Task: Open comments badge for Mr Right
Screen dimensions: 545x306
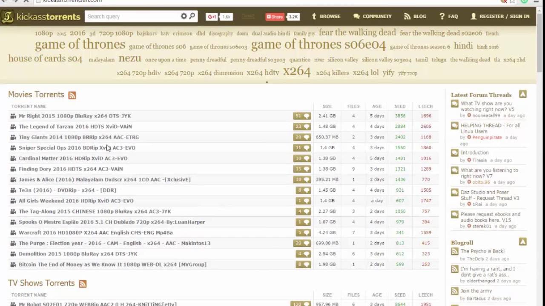Action: pos(302,116)
